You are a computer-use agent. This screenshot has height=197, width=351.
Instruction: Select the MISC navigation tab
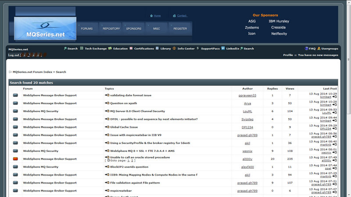pyautogui.click(x=157, y=28)
